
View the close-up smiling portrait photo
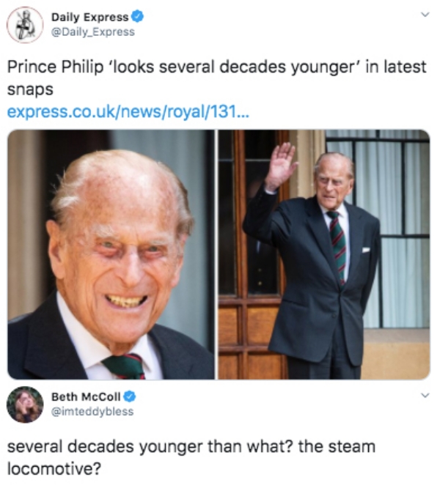coord(111,254)
